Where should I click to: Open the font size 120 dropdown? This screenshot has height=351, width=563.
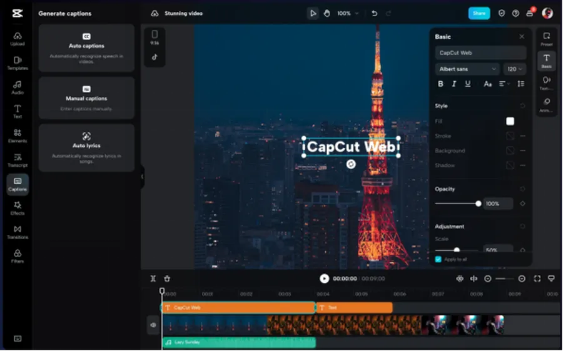[515, 69]
